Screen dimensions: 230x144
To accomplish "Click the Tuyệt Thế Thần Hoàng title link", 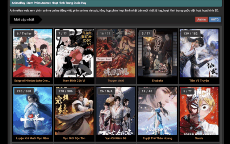I will (x=157, y=138).
